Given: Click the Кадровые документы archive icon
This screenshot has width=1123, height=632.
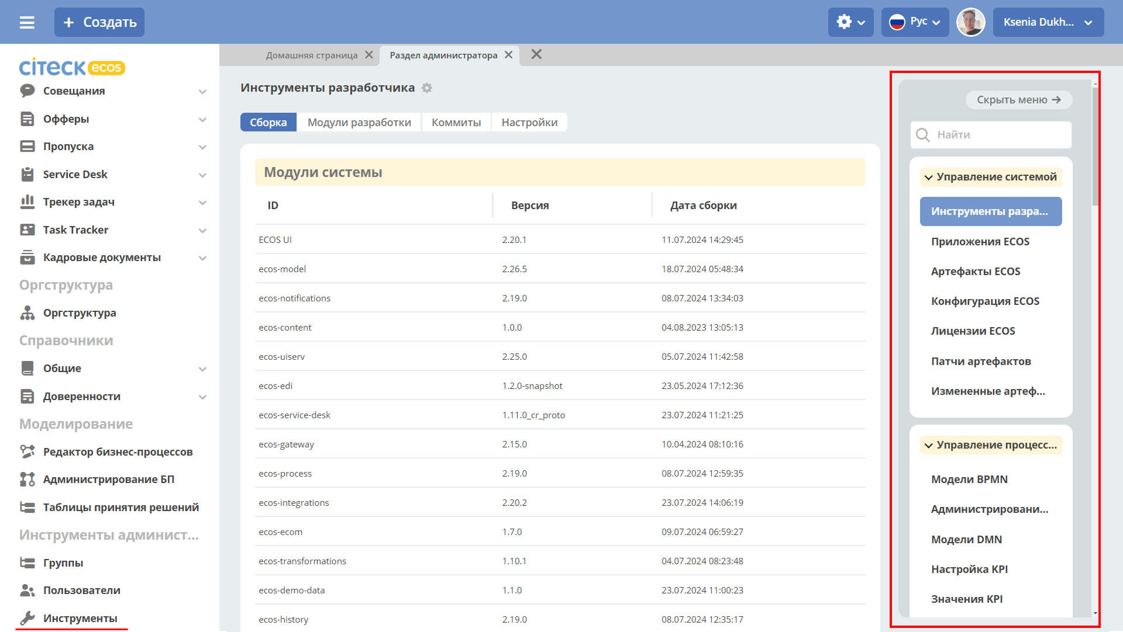Looking at the screenshot, I should (27, 257).
